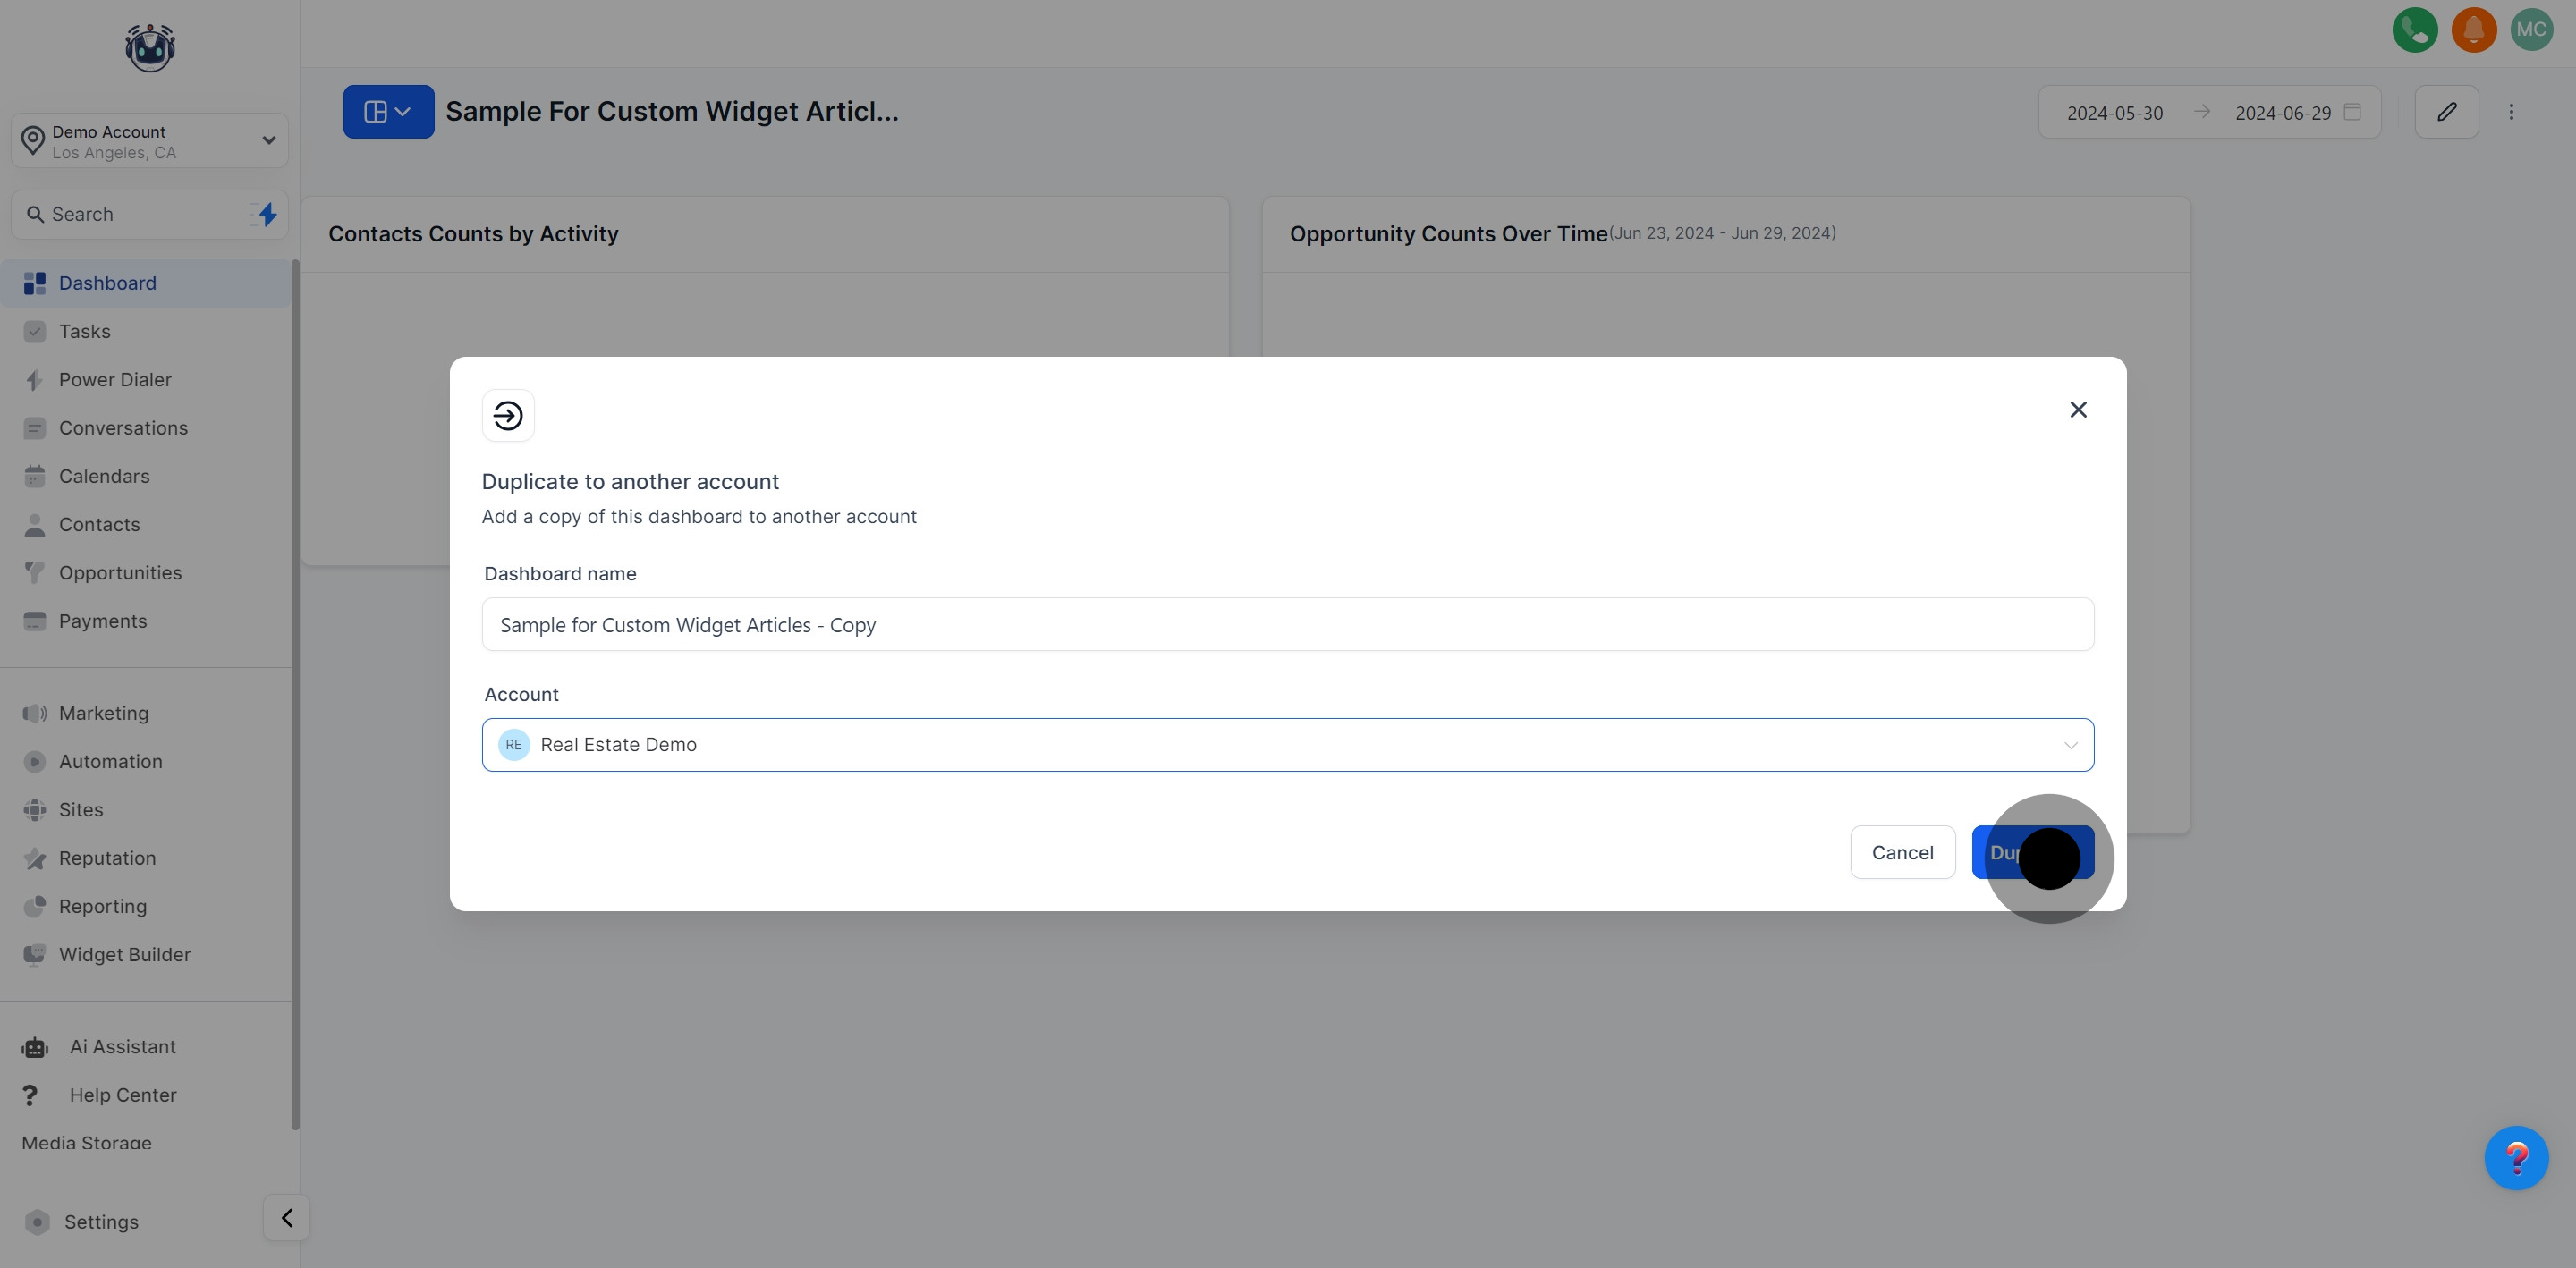Open Widget Builder from the sidebar
Viewport: 2576px width, 1268px height.
[x=124, y=955]
